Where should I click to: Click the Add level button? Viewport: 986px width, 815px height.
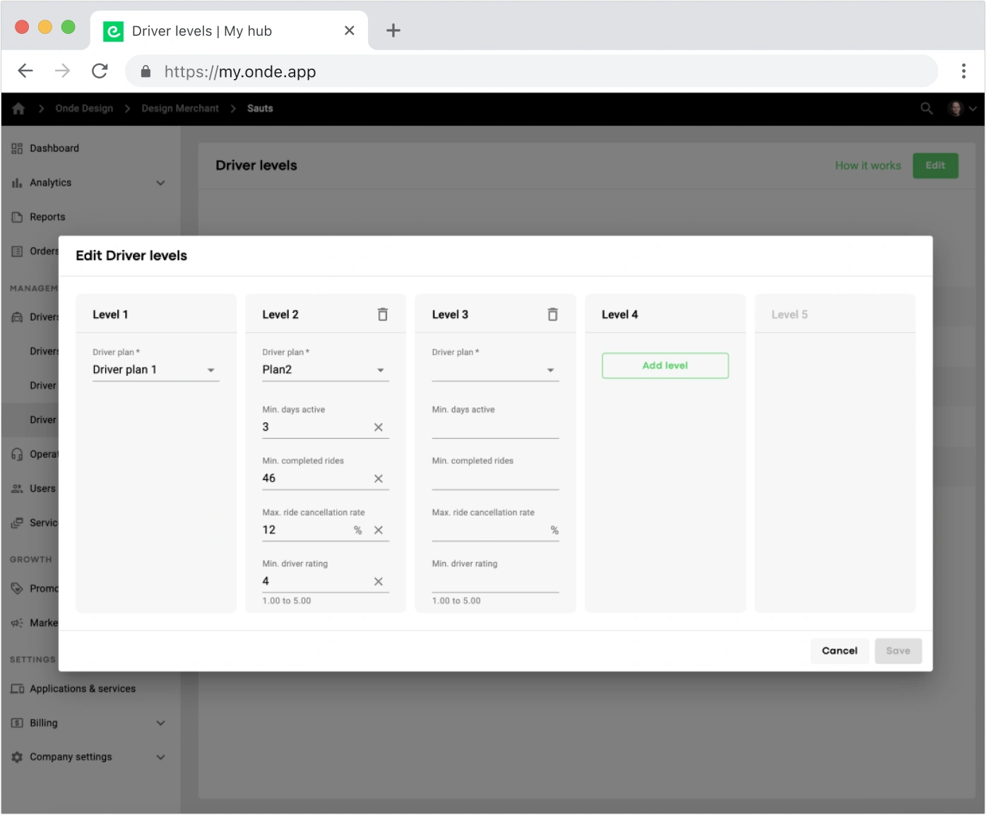coord(665,366)
